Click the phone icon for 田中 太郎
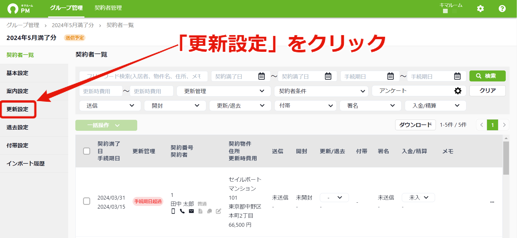517x238 pixels. (182, 211)
